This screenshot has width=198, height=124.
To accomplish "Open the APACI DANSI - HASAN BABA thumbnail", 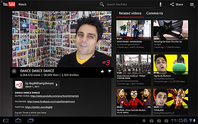I will point(133,30).
